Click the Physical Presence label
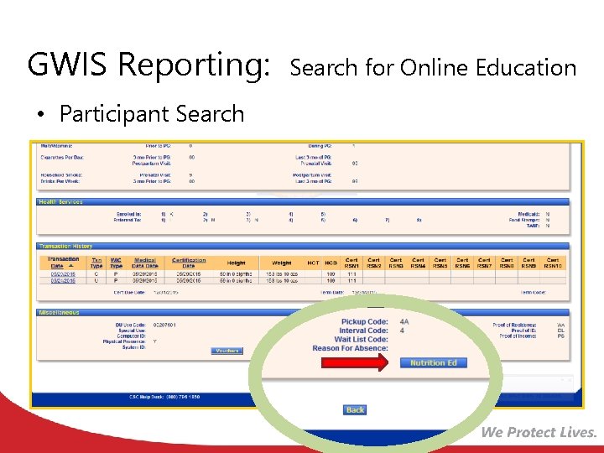 coord(124,341)
